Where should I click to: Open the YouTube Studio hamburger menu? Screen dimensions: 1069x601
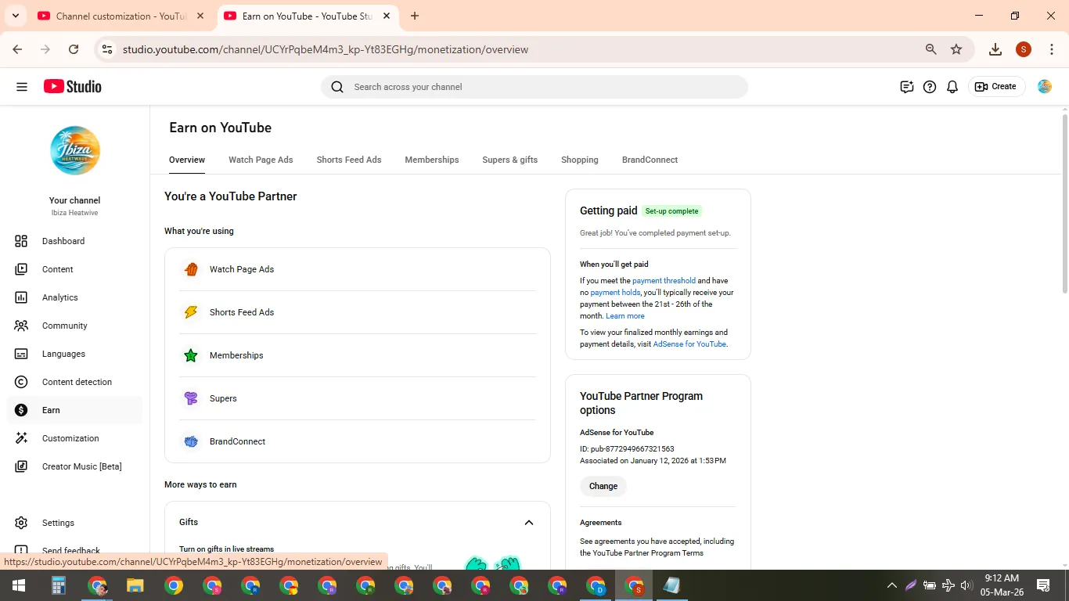(x=22, y=87)
